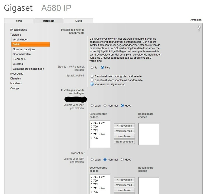Open IP-configuratie in the sidebar
This screenshot has height=194, width=203.
(x=19, y=30)
